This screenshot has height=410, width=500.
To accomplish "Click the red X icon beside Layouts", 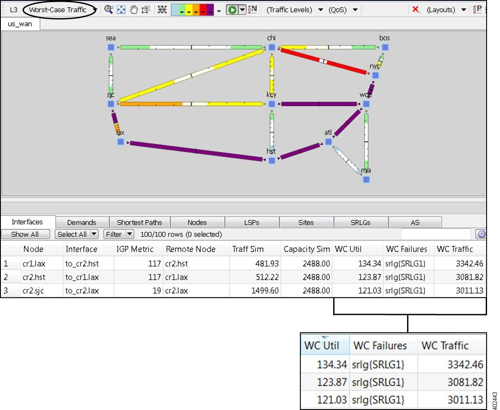I will click(416, 10).
